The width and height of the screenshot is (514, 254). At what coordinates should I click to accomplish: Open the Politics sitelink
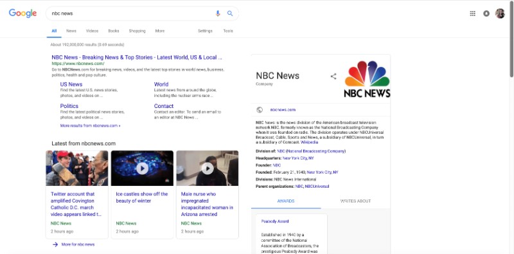pos(69,106)
